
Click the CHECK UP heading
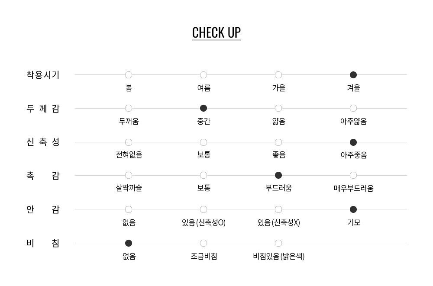point(216,33)
